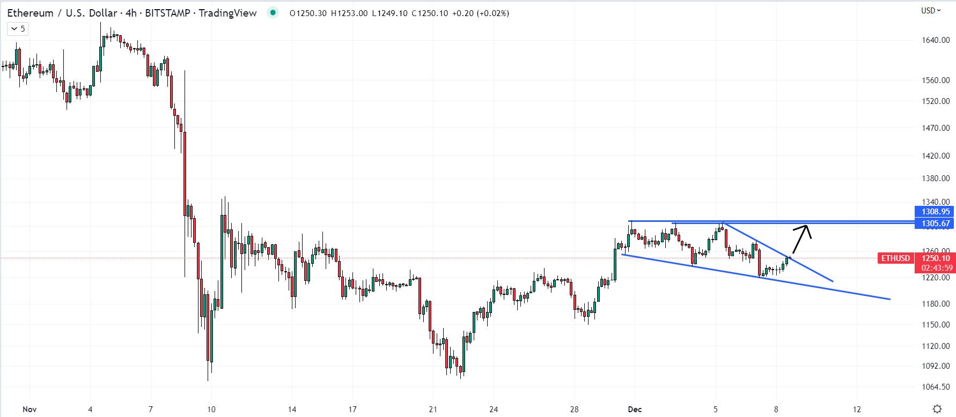
Task: Click the current price 1250.10 label
Action: (935, 258)
